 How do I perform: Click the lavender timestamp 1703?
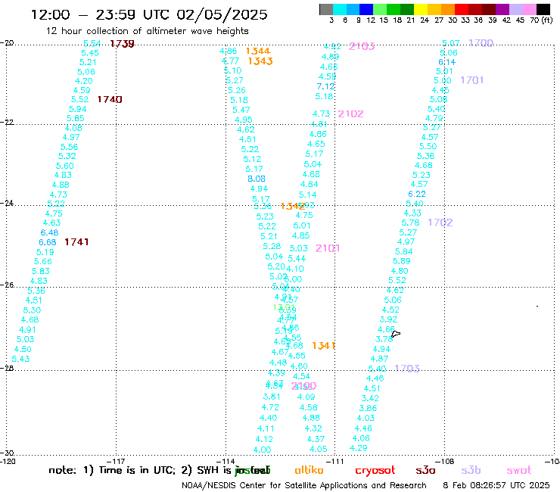click(x=407, y=369)
